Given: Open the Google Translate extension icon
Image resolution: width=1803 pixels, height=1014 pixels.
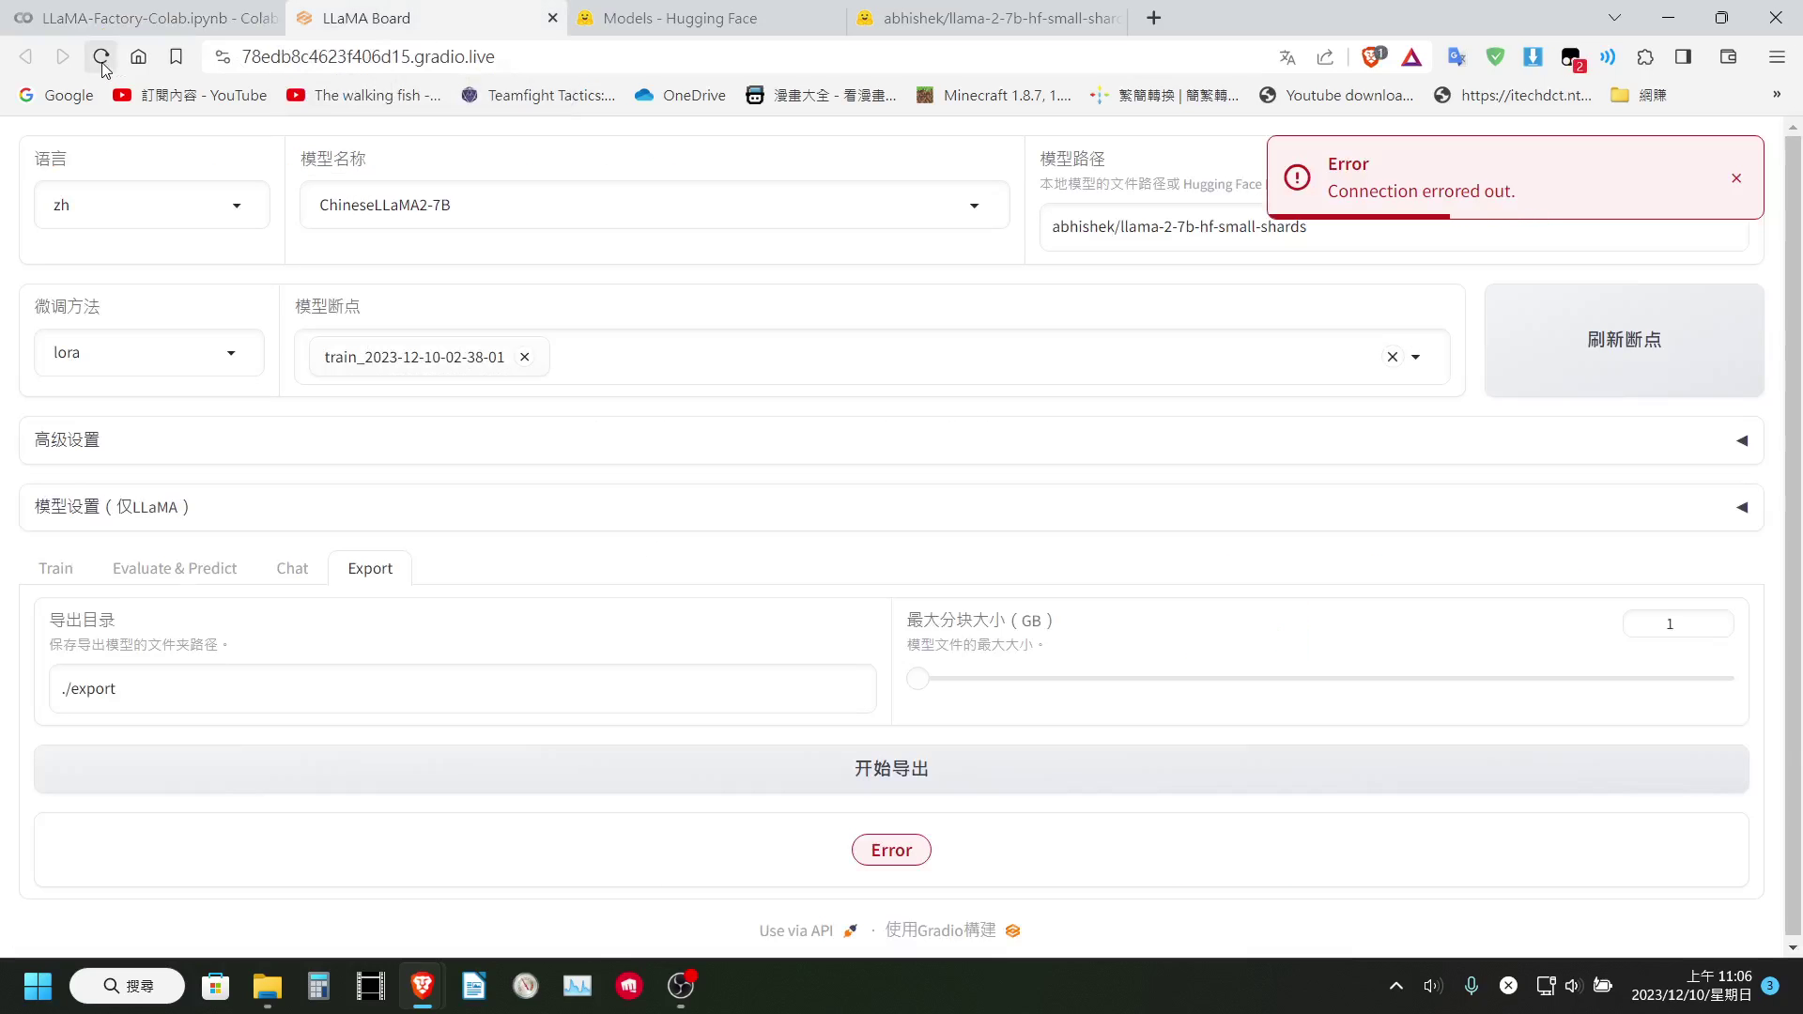Looking at the screenshot, I should (x=1456, y=57).
